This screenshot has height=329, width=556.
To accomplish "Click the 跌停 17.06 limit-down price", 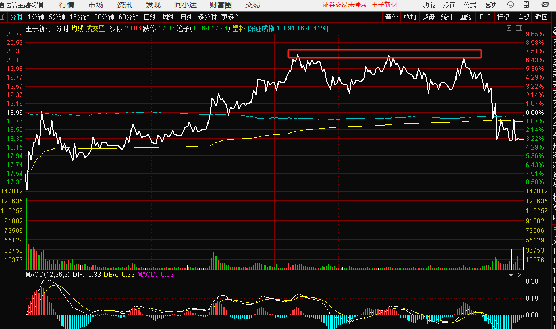I will tap(159, 28).
